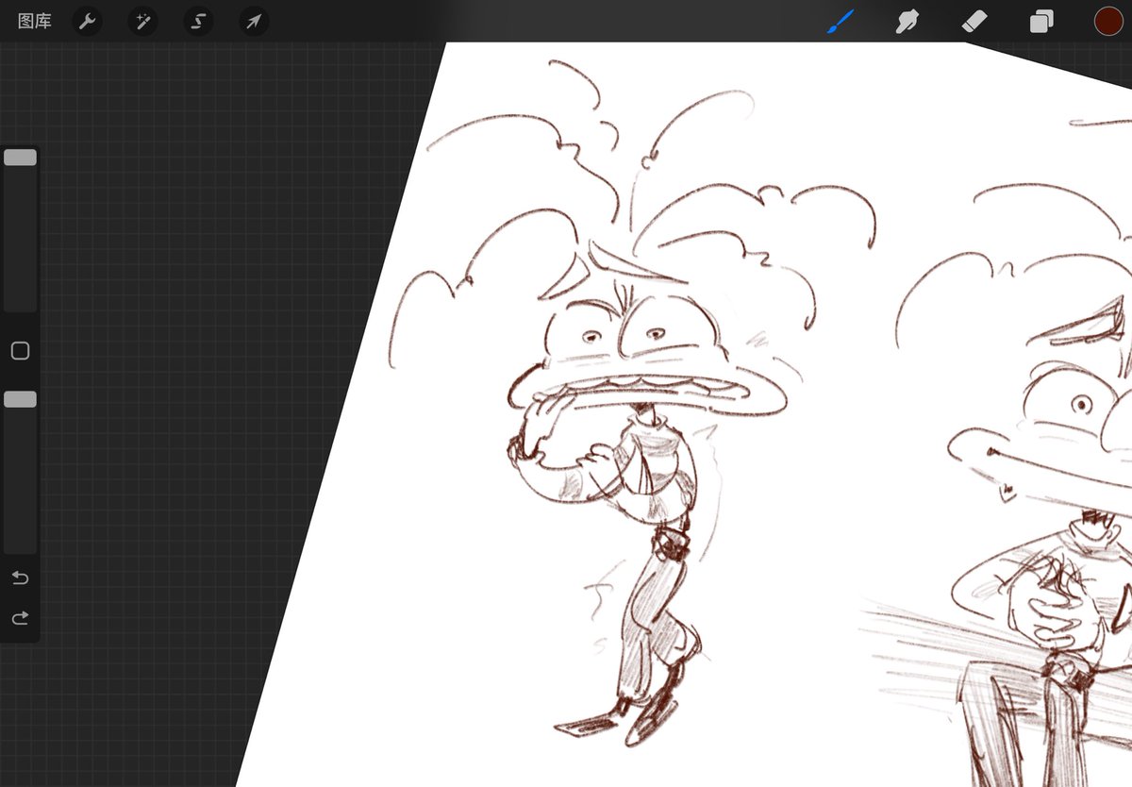This screenshot has width=1132, height=787.
Task: Activate the Selection tool
Action: [x=198, y=21]
